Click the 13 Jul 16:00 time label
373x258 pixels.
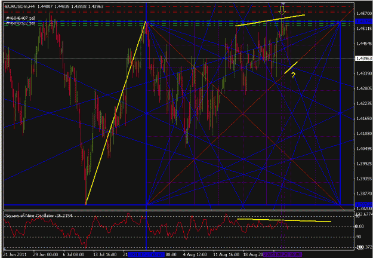pyautogui.click(x=105, y=254)
